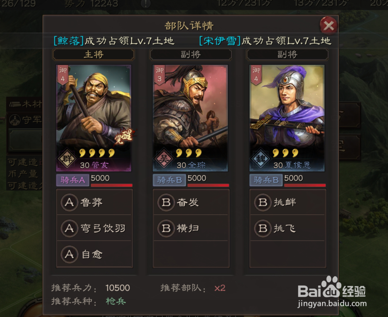Open 夏侯恩 general card portrait
The width and height of the screenshot is (388, 317).
[287, 118]
